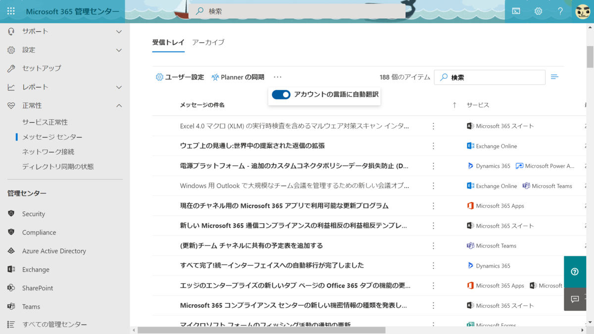Toggle the アカウントの言語に自動翻訳 switch

point(281,95)
